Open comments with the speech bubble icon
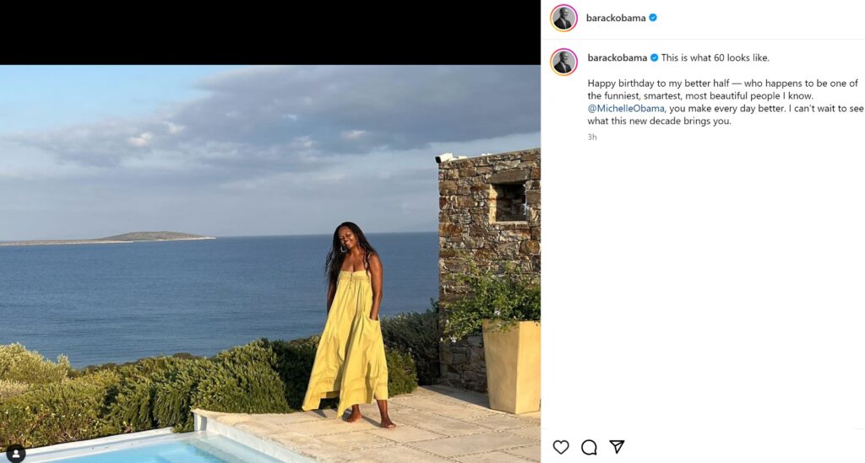The height and width of the screenshot is (463, 865). 589,447
